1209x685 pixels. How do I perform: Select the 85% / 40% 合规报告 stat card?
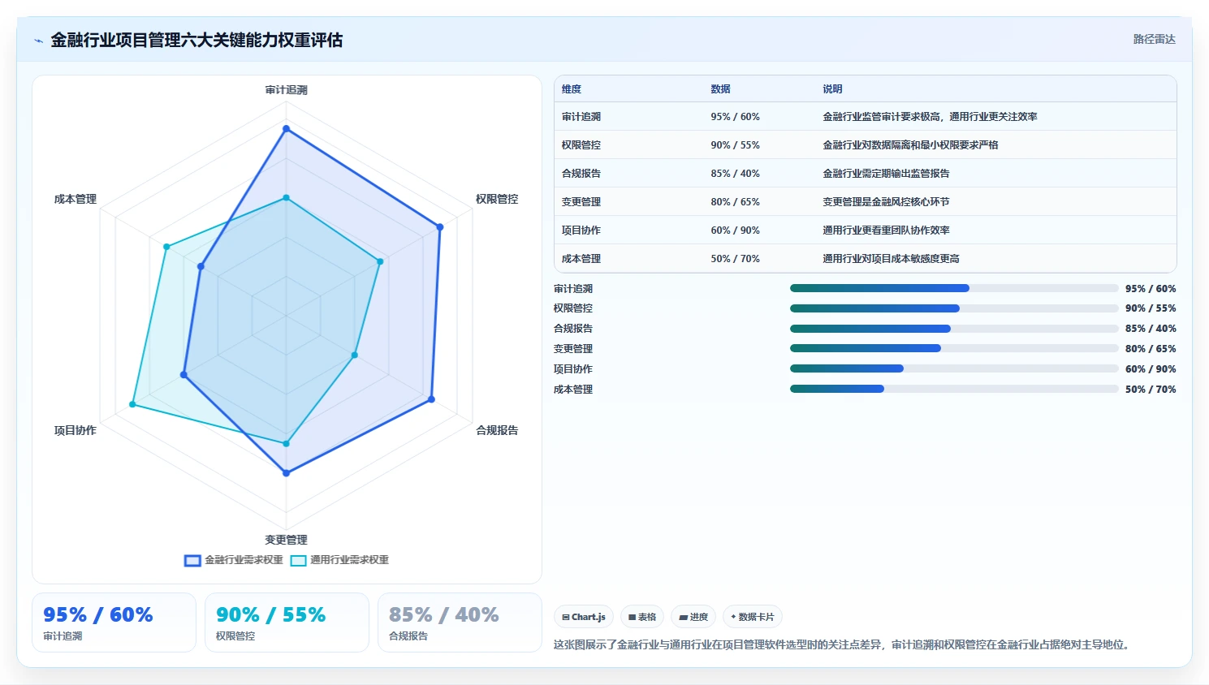(x=460, y=623)
